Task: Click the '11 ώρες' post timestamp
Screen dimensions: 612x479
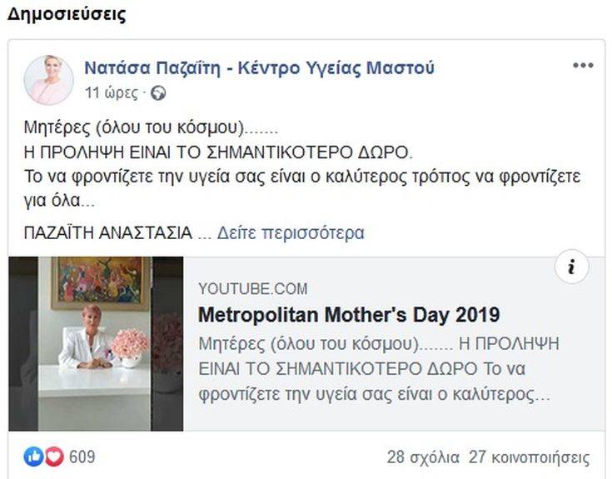Action: (111, 93)
